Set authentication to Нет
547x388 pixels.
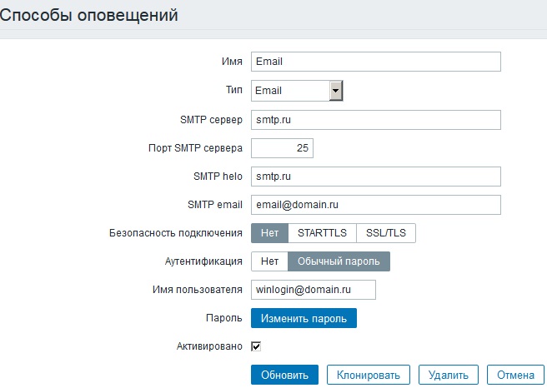point(269,261)
